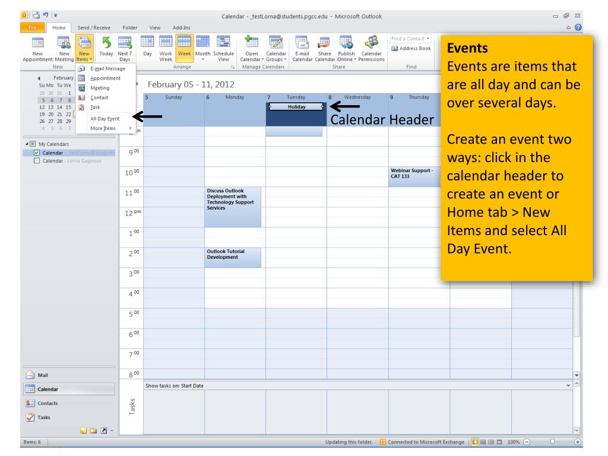This screenshot has width=608, height=456.
Task: Open the Publish Online dropdown
Action: (346, 49)
